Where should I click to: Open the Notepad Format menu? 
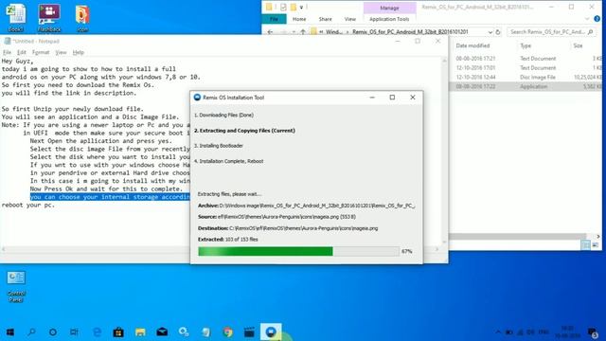41,52
